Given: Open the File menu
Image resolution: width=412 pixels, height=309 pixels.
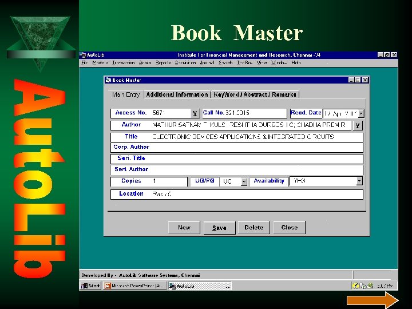Looking at the screenshot, I should point(84,63).
